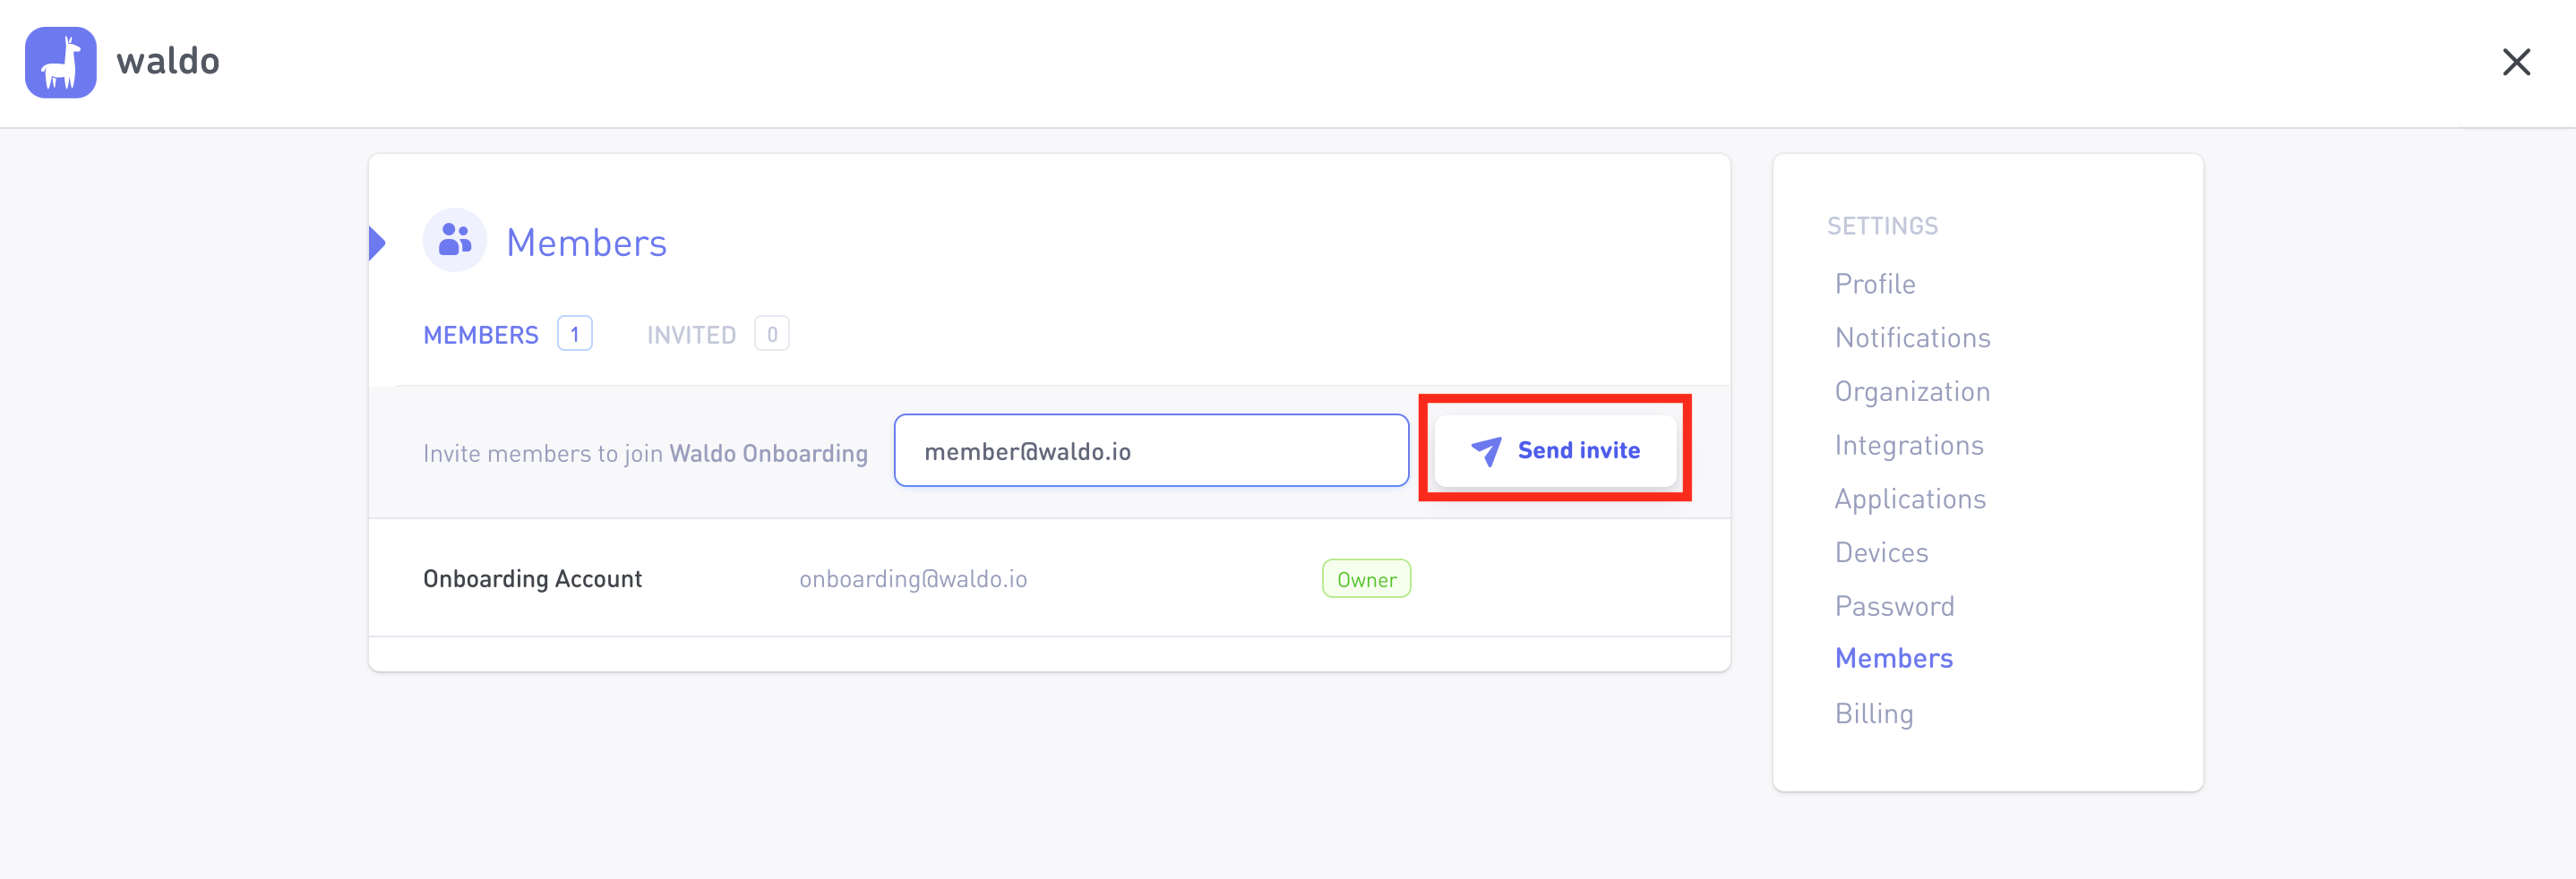Go to Applications settings

(x=1910, y=499)
